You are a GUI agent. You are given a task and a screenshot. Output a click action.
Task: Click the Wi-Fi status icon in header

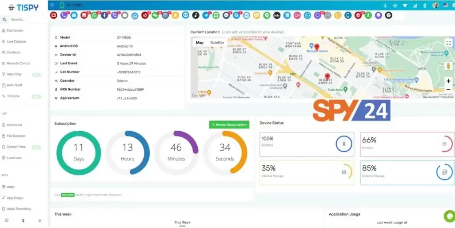(405, 5)
